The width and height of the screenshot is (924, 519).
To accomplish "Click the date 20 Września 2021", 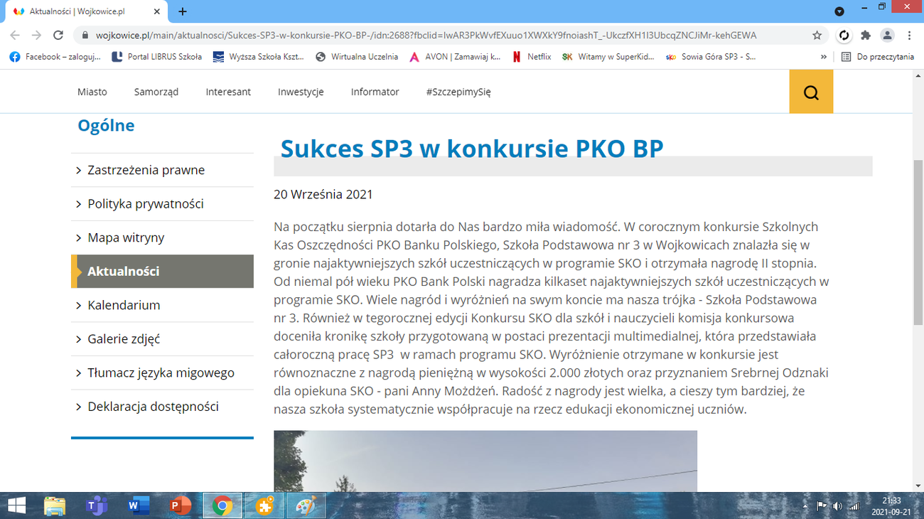I will pyautogui.click(x=323, y=194).
